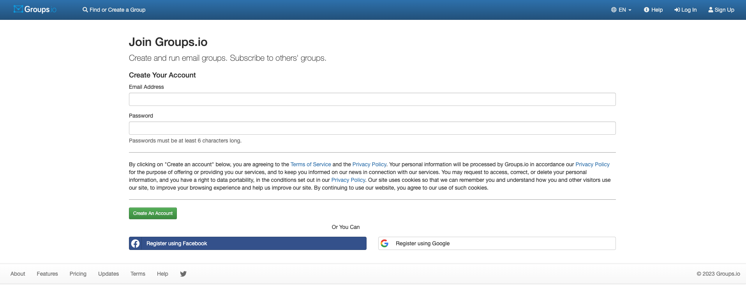
Task: Open the Twitter bird link in footer
Action: tap(183, 274)
